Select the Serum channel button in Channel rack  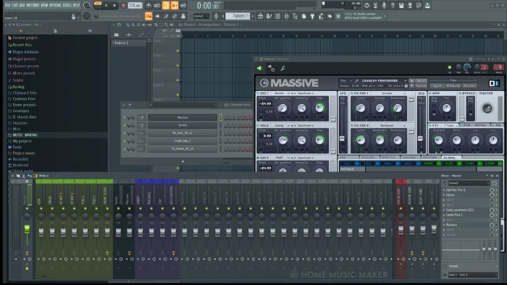point(183,125)
